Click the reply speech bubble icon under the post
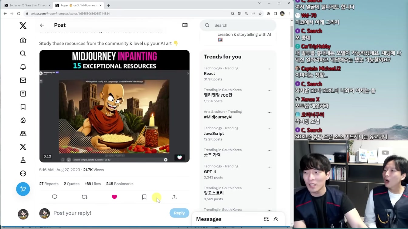 click(55, 197)
